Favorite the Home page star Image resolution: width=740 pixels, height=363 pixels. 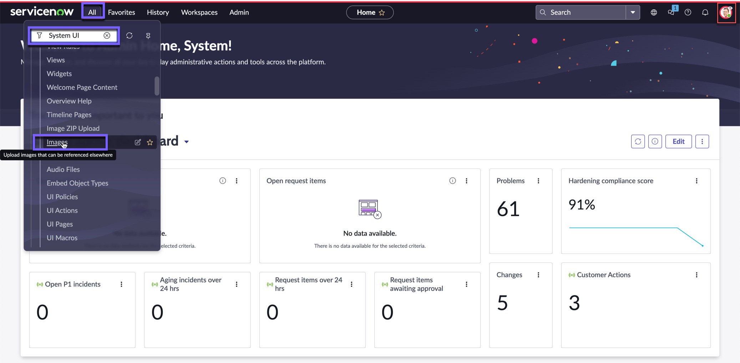point(382,12)
